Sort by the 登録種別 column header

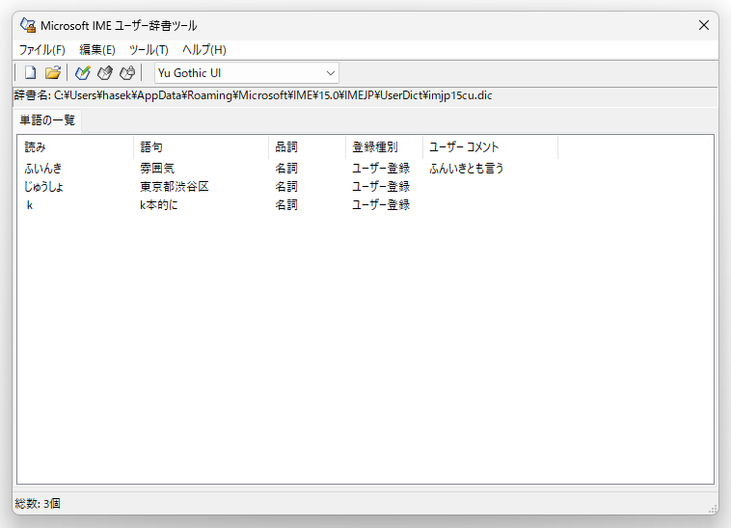[x=385, y=147]
